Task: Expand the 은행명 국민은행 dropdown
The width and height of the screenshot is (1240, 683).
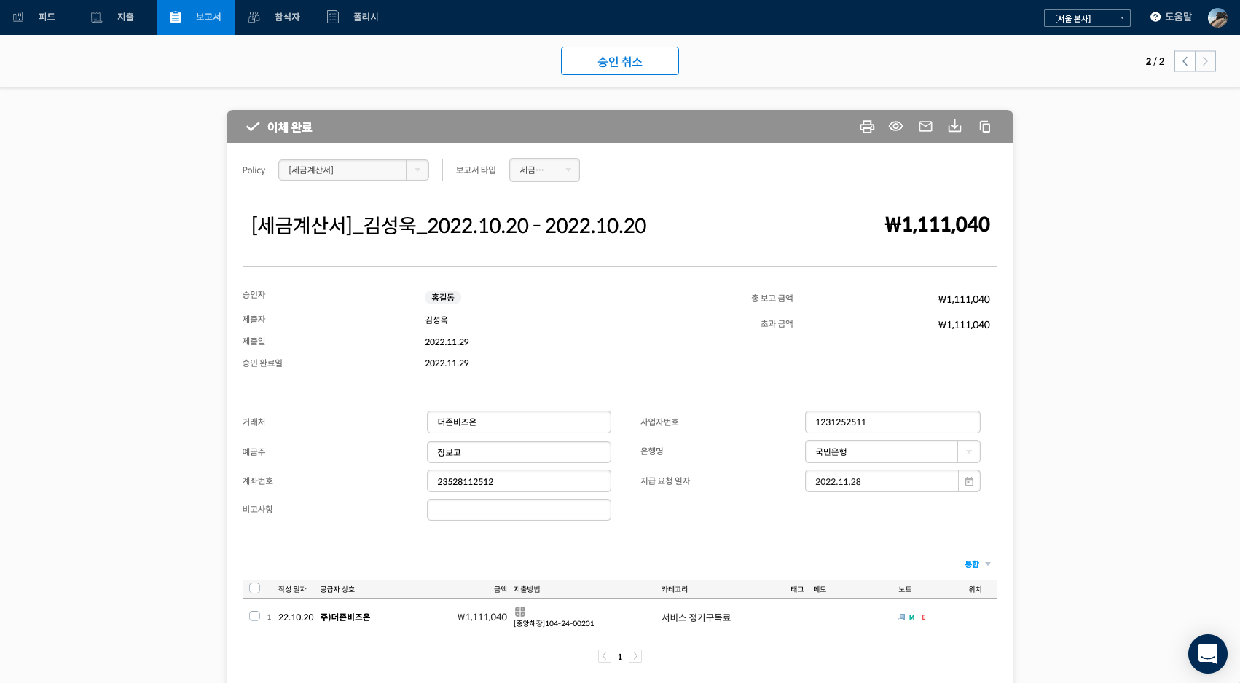Action: click(x=892, y=451)
